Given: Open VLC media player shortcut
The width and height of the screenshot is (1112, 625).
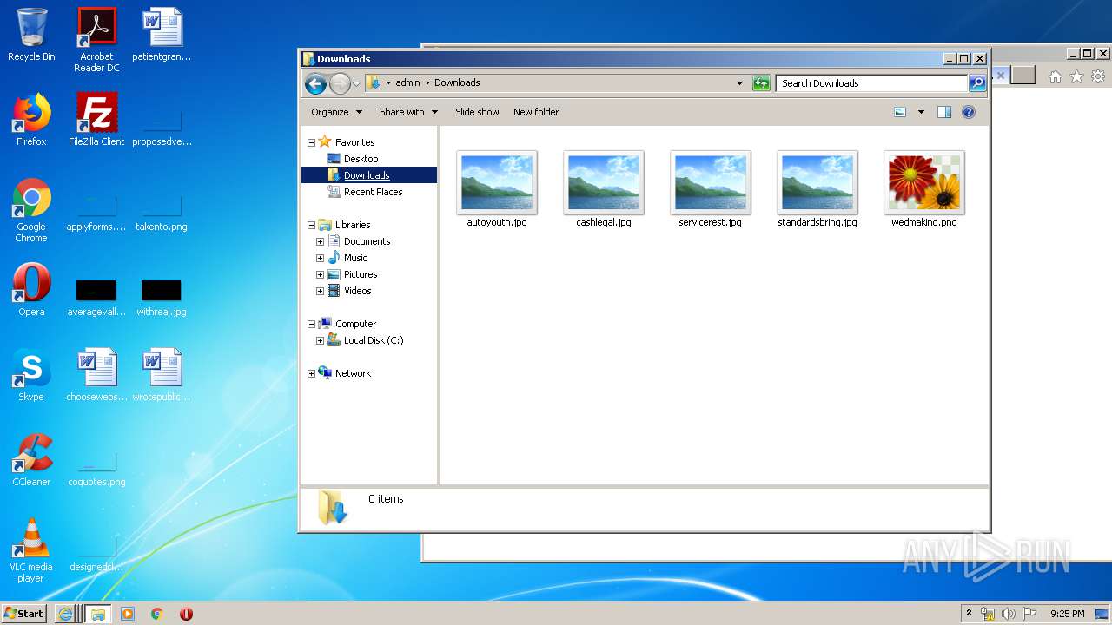Looking at the screenshot, I should (31, 550).
